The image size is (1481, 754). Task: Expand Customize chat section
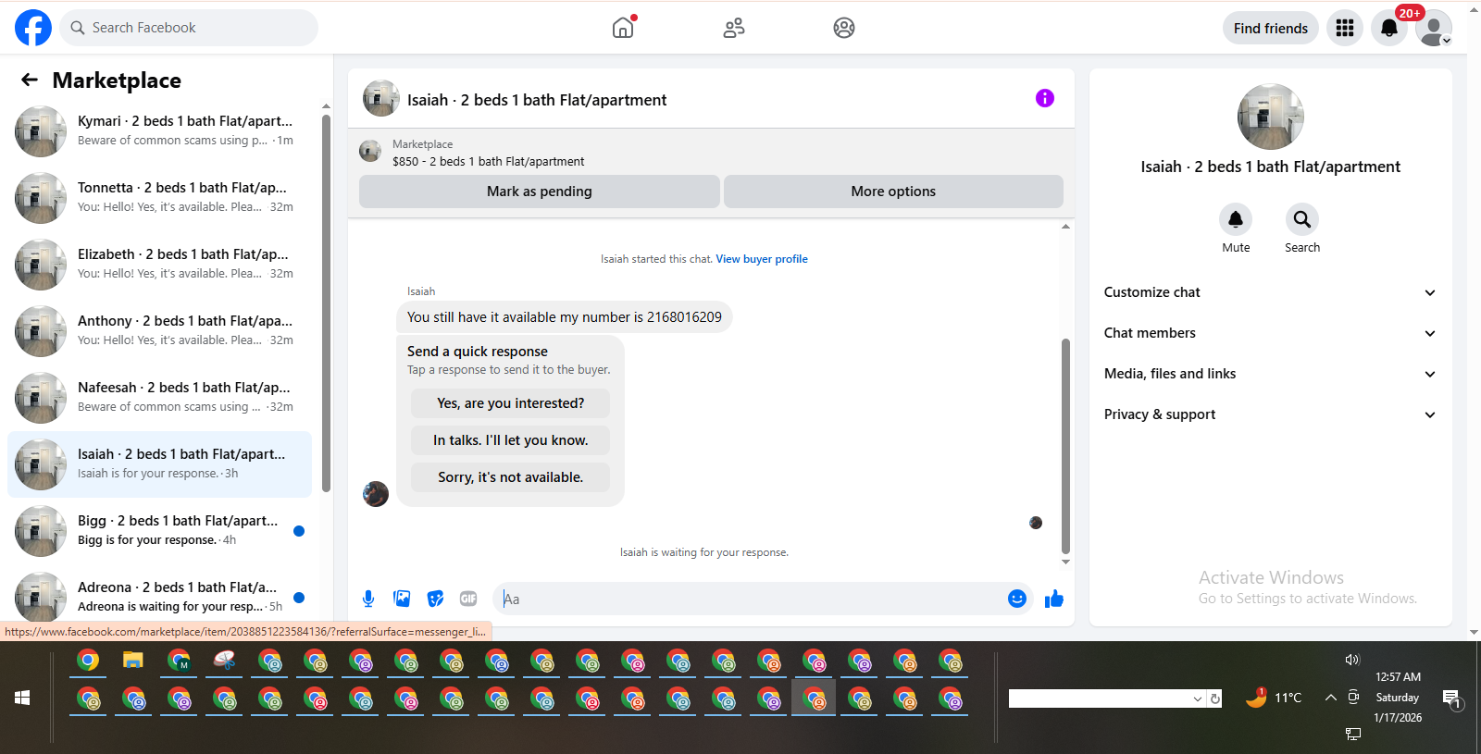[x=1270, y=292]
